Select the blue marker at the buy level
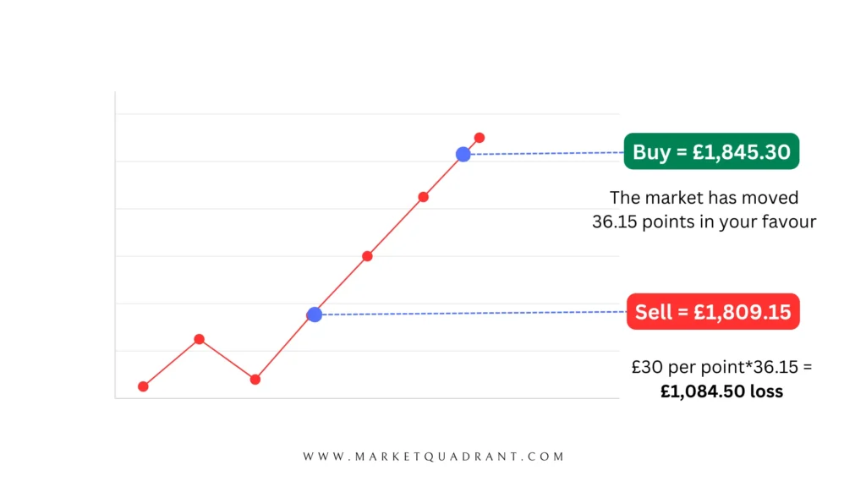This screenshot has width=866, height=487. [x=463, y=155]
